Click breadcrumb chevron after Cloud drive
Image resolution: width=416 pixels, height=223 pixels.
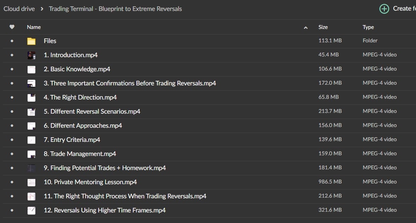42,9
